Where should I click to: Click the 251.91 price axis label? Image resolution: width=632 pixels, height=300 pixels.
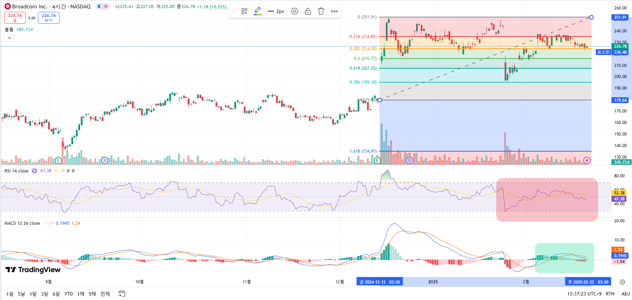(620, 17)
